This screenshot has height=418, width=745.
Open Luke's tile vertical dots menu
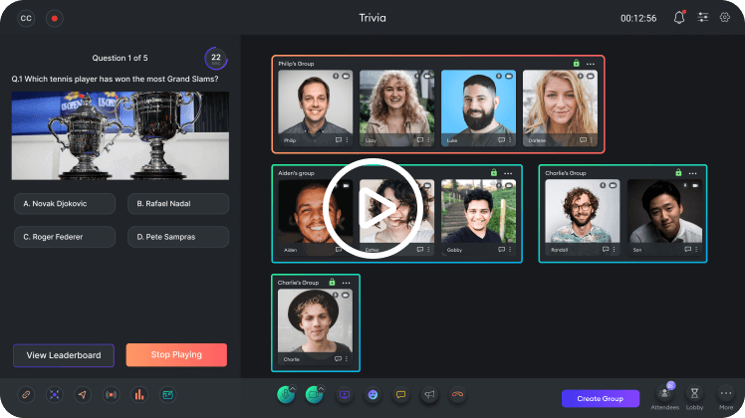pyautogui.click(x=510, y=140)
